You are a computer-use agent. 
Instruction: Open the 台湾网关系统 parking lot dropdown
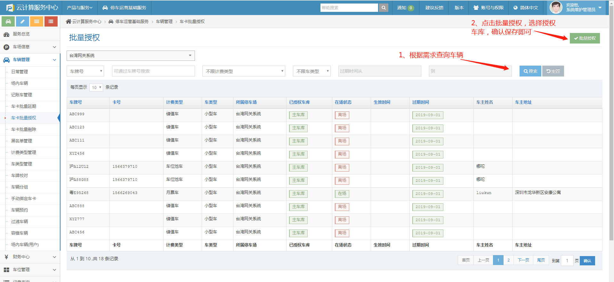131,56
